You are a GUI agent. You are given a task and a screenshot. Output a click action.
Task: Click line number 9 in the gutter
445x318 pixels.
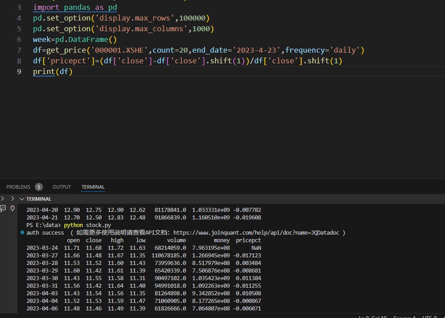[x=19, y=71]
